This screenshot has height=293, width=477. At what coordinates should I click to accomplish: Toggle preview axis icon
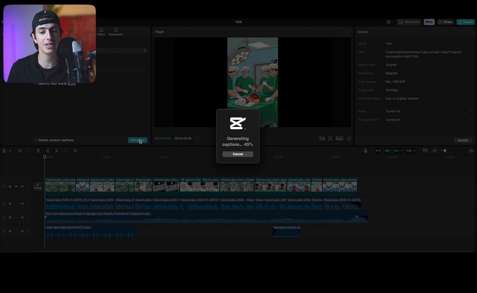[409, 151]
